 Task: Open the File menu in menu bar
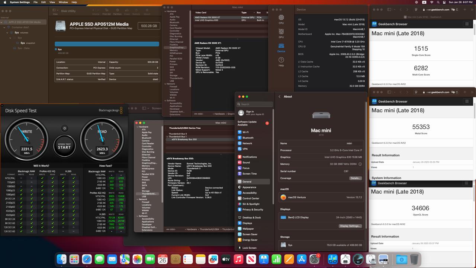tap(35, 2)
